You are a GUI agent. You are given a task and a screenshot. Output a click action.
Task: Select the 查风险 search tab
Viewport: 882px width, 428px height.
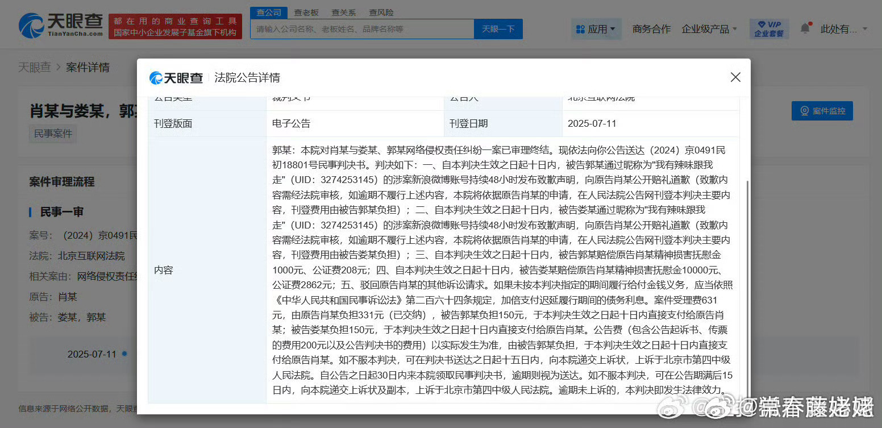(x=381, y=13)
